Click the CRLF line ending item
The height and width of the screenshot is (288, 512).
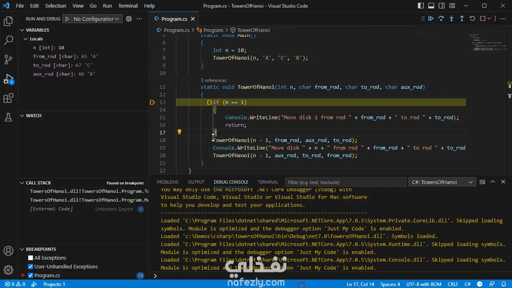[x=453, y=284]
